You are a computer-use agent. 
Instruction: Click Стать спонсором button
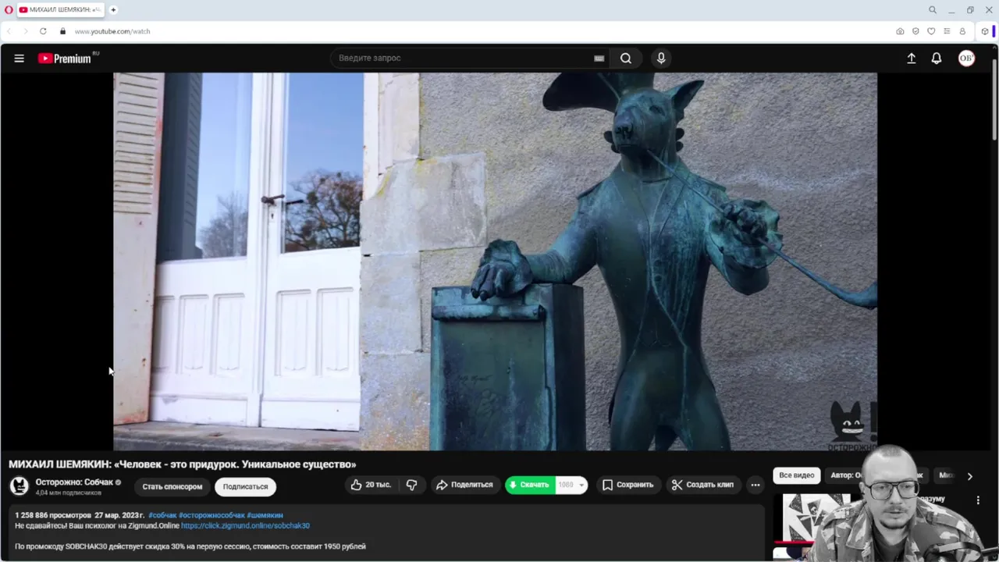(172, 486)
